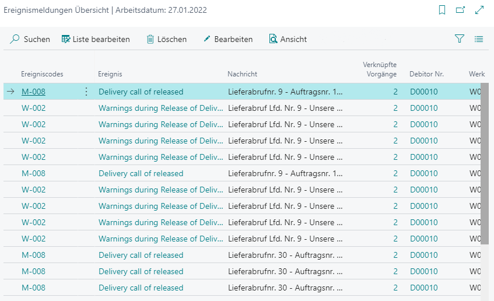Open D00010 debitor link in first row
Viewport: 494px width, 301px height.
tap(423, 92)
